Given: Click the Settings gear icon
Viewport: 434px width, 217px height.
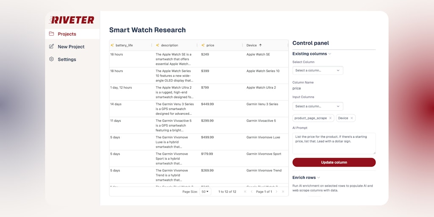Looking at the screenshot, I should 51,59.
